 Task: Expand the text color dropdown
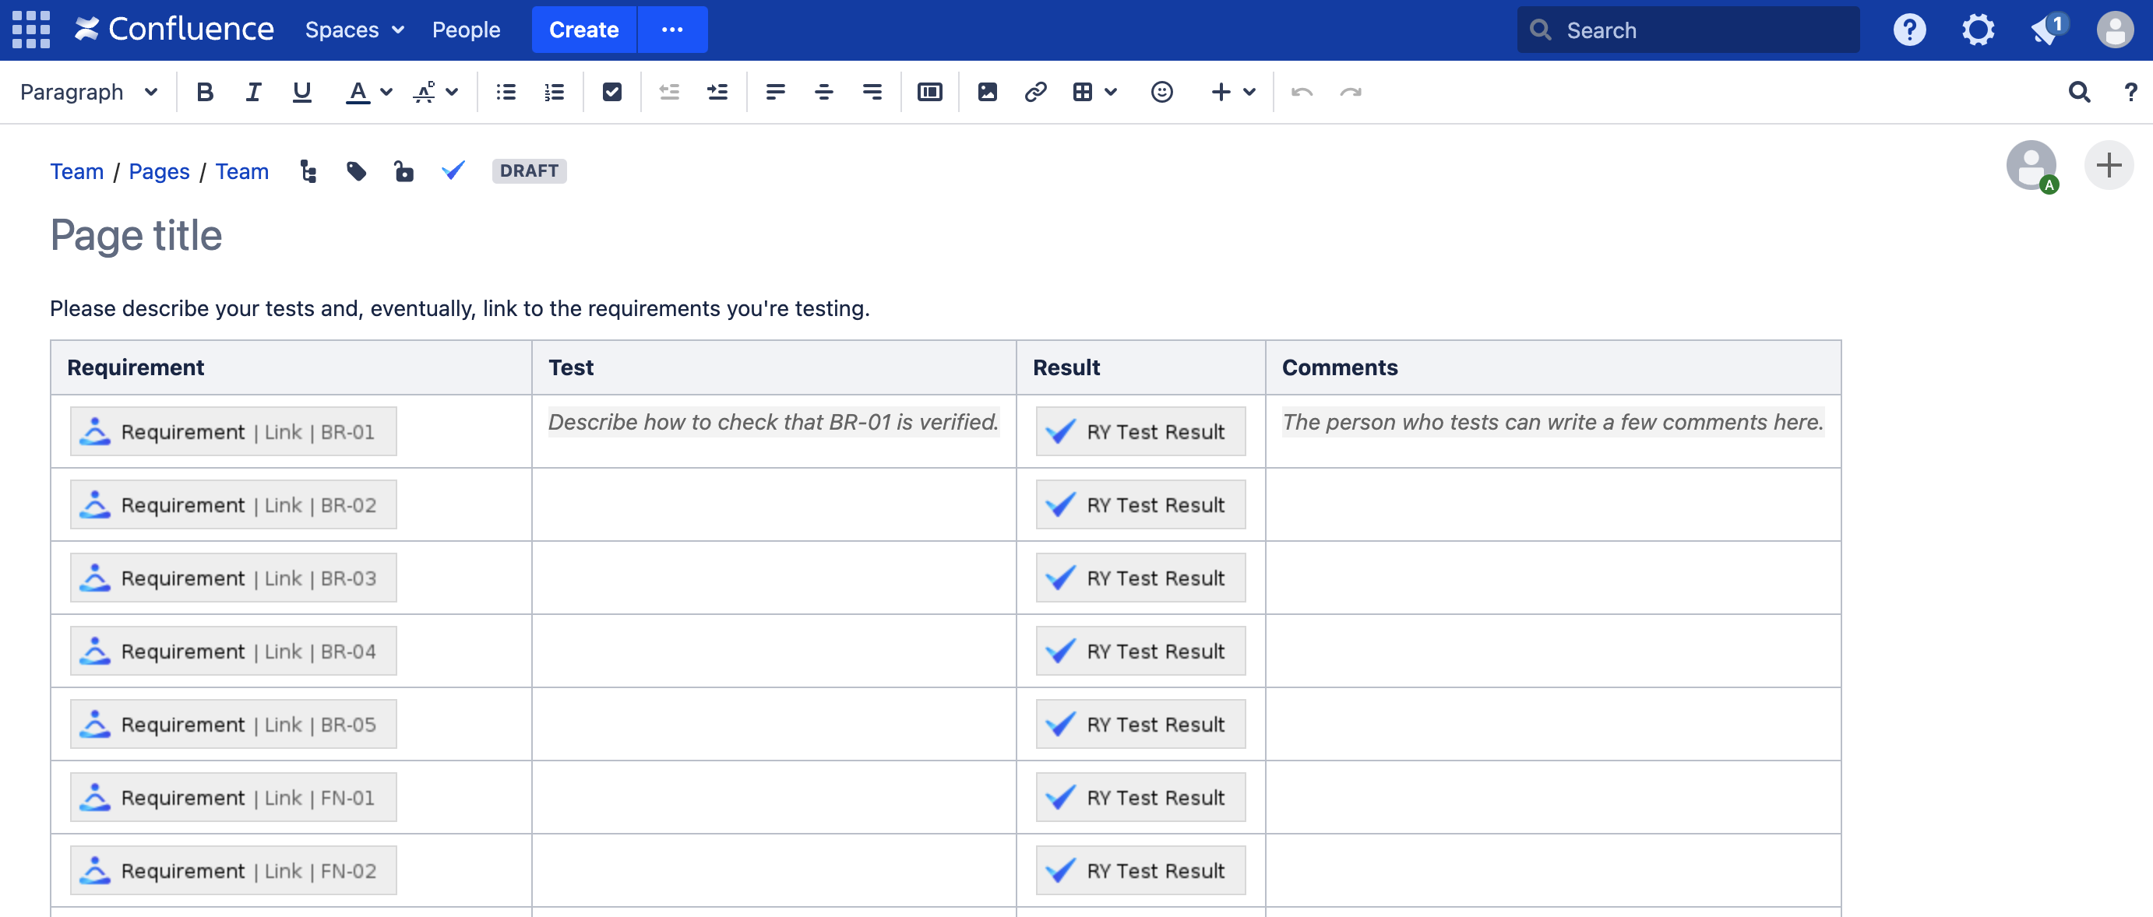386,92
